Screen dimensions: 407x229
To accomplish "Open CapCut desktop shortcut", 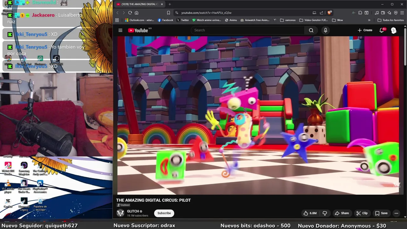I will click(8, 203).
